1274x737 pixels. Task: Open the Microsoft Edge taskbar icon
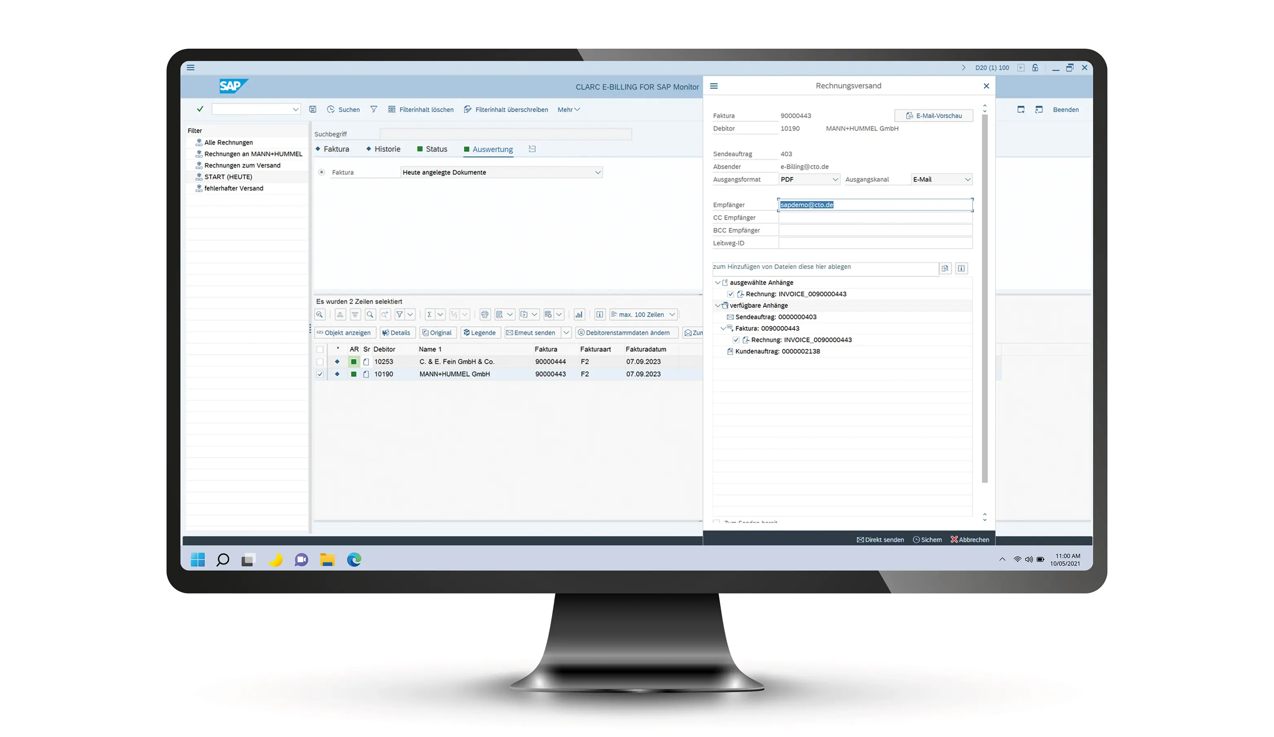pyautogui.click(x=354, y=560)
